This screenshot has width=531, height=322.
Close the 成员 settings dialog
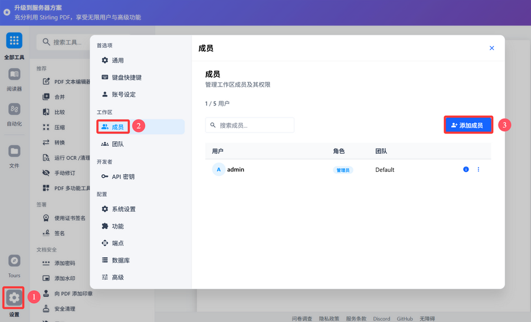(x=491, y=48)
